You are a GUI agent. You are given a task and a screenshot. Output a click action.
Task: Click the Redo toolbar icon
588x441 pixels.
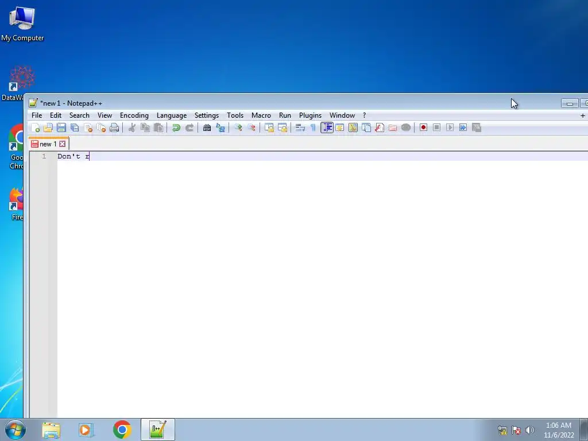click(189, 127)
